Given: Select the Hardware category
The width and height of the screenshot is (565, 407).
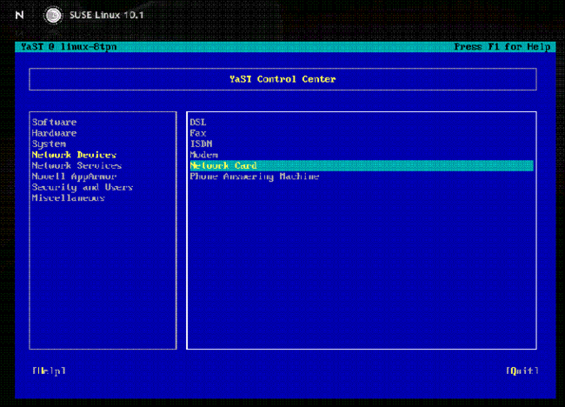Looking at the screenshot, I should [x=54, y=133].
